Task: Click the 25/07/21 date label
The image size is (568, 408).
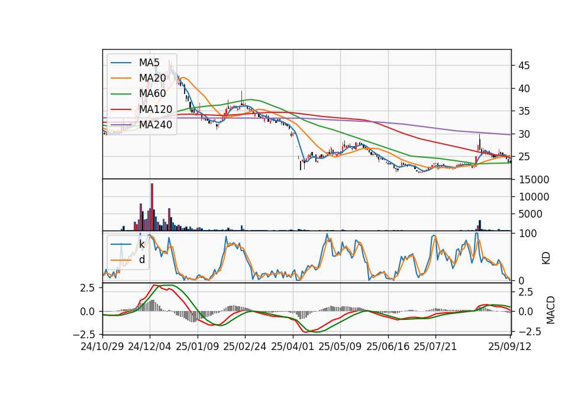Action: [x=435, y=347]
